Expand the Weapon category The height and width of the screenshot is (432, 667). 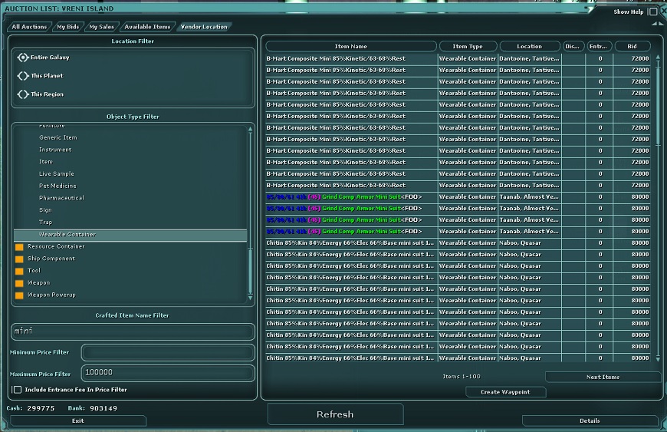[x=19, y=283]
